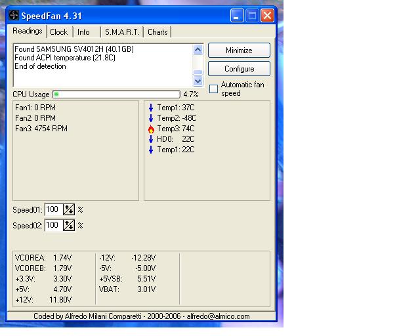Click the log scrollbar up arrow
The width and height of the screenshot is (420, 336).
198,50
